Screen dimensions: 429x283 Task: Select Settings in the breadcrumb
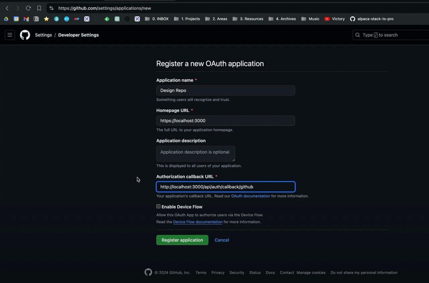43,35
